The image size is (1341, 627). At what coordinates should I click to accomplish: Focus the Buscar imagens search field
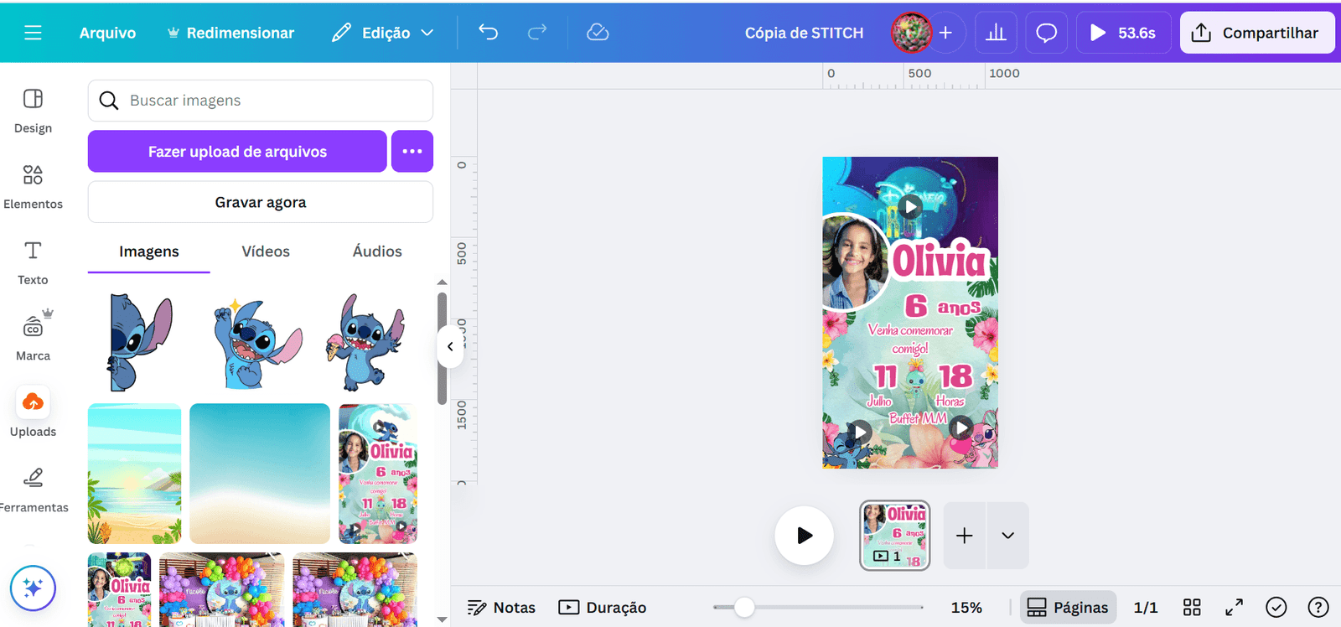[261, 101]
